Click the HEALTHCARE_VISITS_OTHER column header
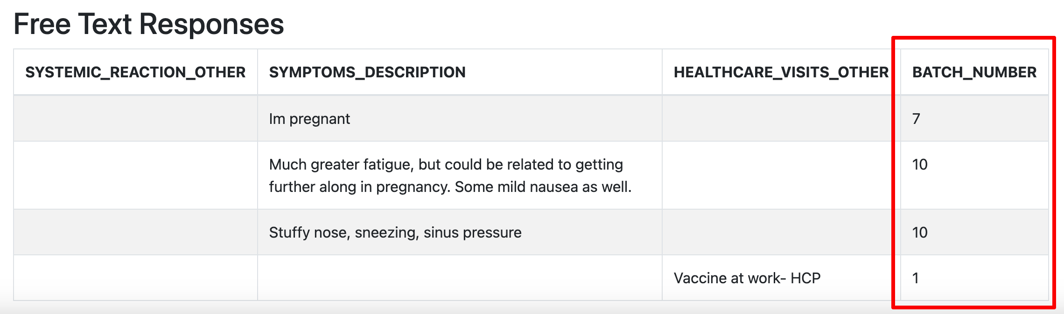 pyautogui.click(x=781, y=72)
